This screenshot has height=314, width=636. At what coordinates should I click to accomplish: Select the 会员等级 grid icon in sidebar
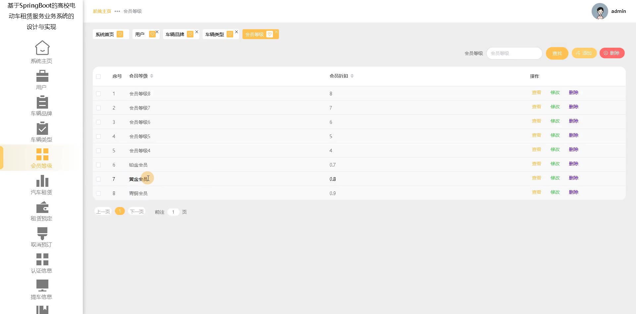[42, 154]
